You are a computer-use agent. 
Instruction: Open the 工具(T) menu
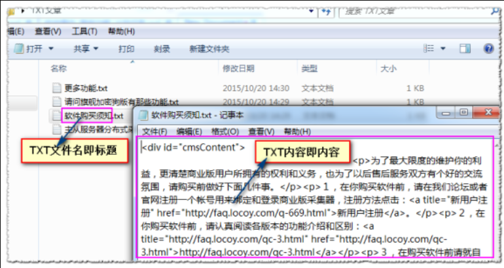tap(83, 31)
